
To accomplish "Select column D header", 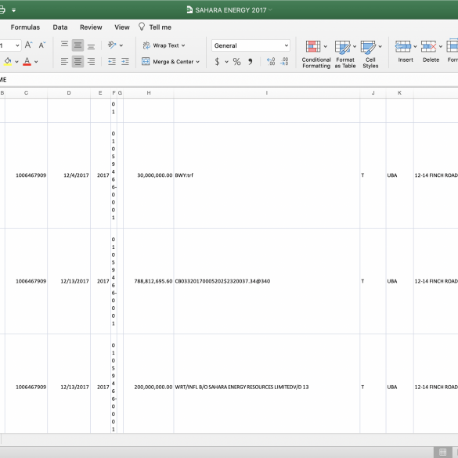I will pyautogui.click(x=69, y=93).
